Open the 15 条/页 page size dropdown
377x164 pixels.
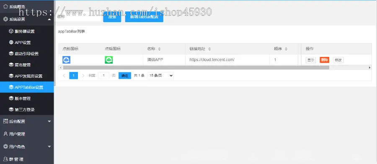[160, 75]
